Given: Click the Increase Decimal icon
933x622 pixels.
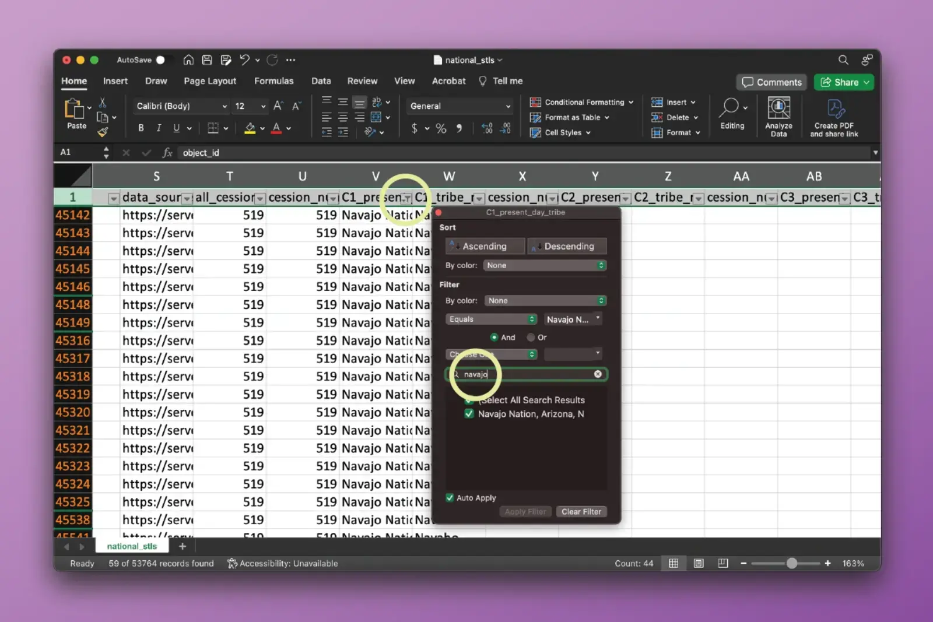Looking at the screenshot, I should 487,128.
